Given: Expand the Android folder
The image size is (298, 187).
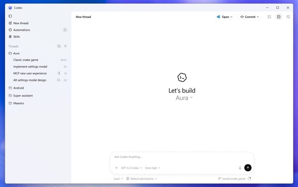Looking at the screenshot, I should [x=18, y=88].
